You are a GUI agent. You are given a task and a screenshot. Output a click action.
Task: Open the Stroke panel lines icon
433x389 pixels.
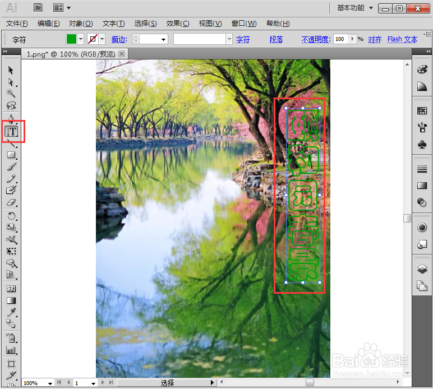(x=422, y=169)
